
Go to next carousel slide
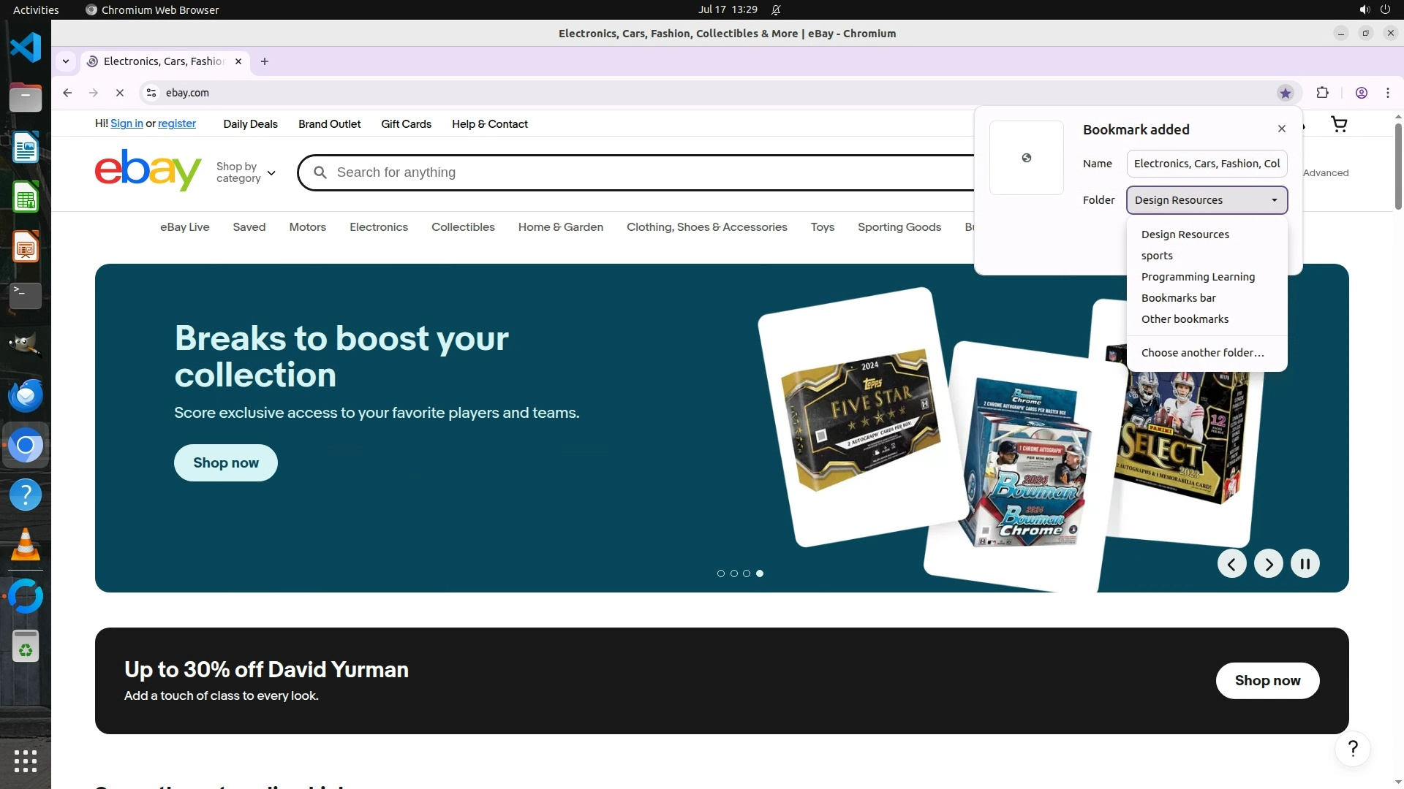(x=1268, y=563)
